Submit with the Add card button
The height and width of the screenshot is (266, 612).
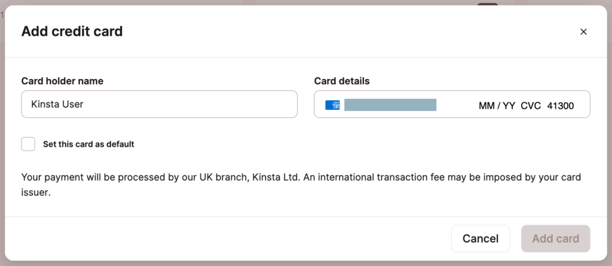(555, 239)
